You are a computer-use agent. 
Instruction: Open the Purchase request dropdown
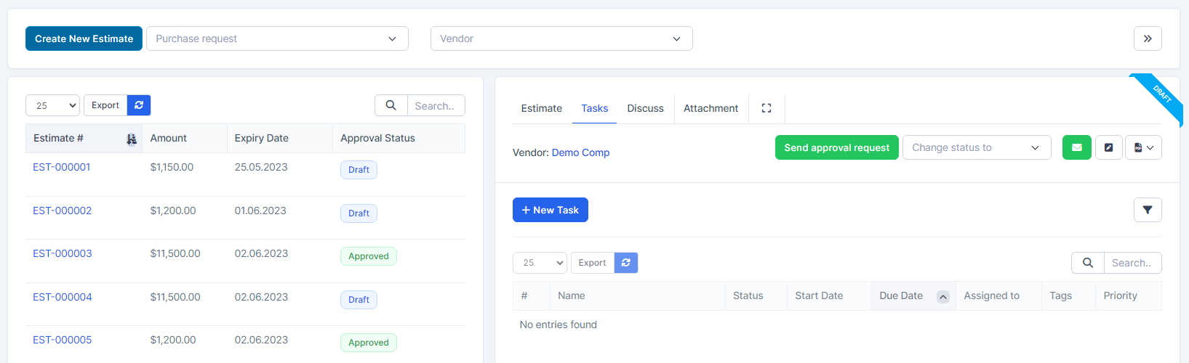pyautogui.click(x=277, y=38)
